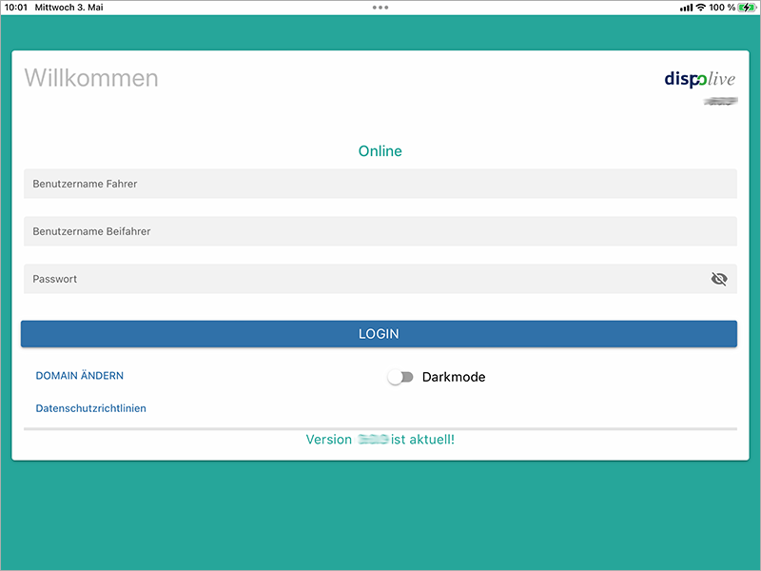Image resolution: width=761 pixels, height=571 pixels.
Task: Tap the Version ist aktuell! message
Action: tap(380, 440)
